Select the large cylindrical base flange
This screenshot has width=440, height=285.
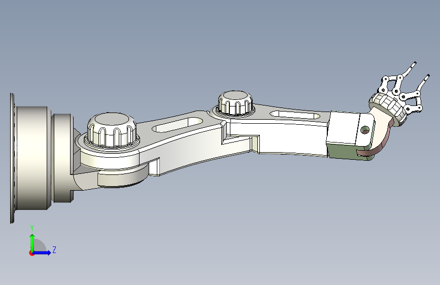tap(31, 158)
